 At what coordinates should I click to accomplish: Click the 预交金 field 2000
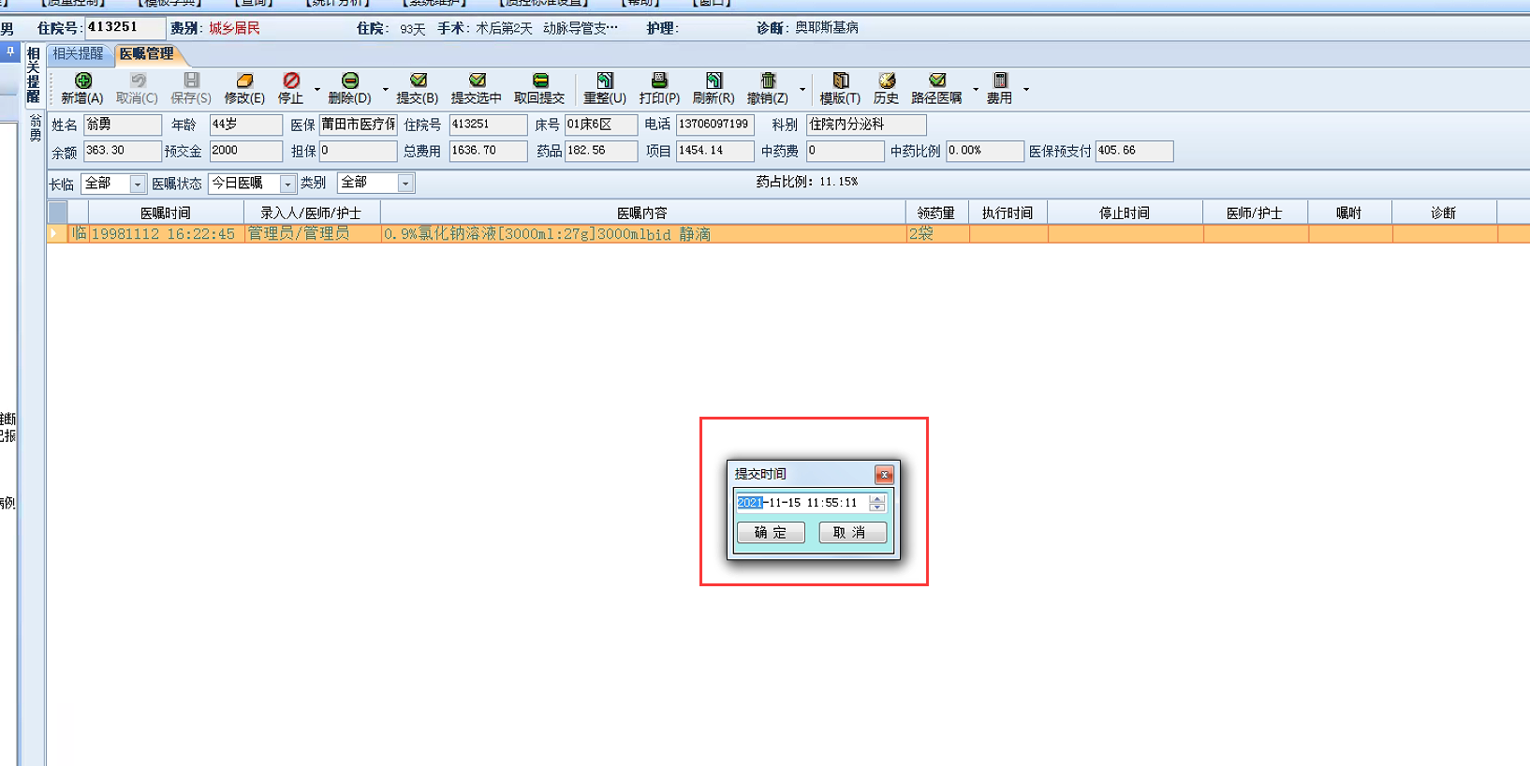[245, 151]
